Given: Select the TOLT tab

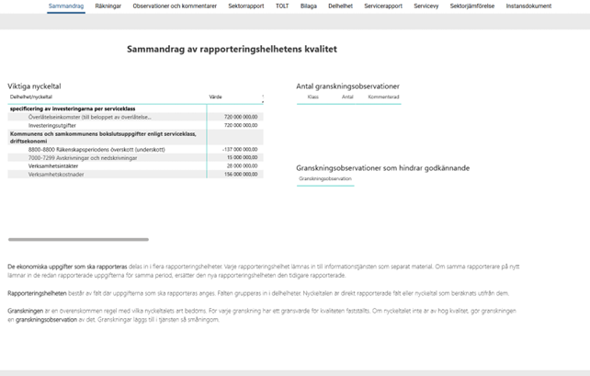Looking at the screenshot, I should [x=282, y=6].
